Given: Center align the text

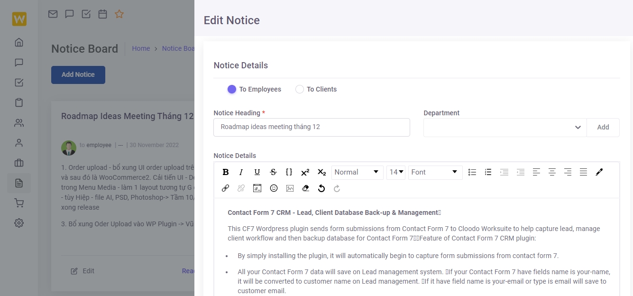Looking at the screenshot, I should pyautogui.click(x=552, y=172).
